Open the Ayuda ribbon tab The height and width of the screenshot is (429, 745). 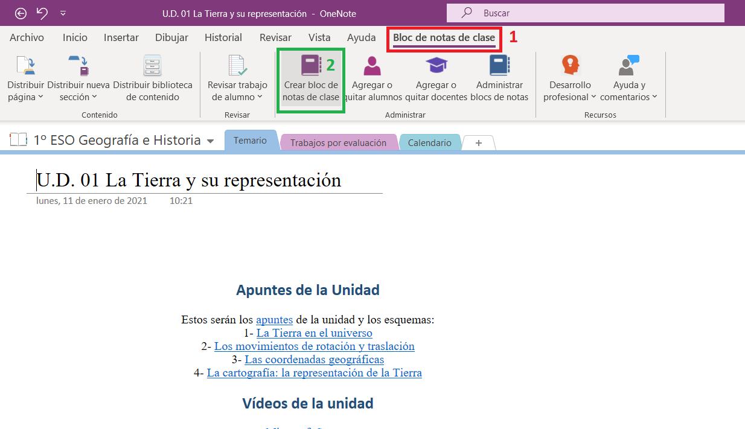pos(362,37)
